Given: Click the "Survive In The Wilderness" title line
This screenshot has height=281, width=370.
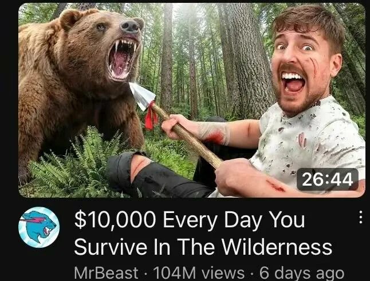Looking at the screenshot, I should (203, 247).
